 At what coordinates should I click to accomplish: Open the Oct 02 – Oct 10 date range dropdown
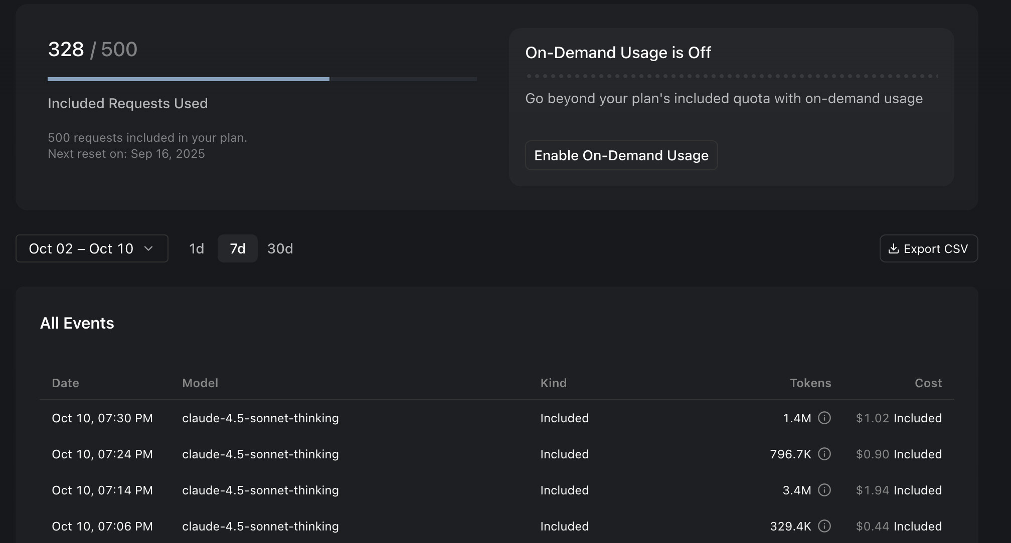click(92, 248)
